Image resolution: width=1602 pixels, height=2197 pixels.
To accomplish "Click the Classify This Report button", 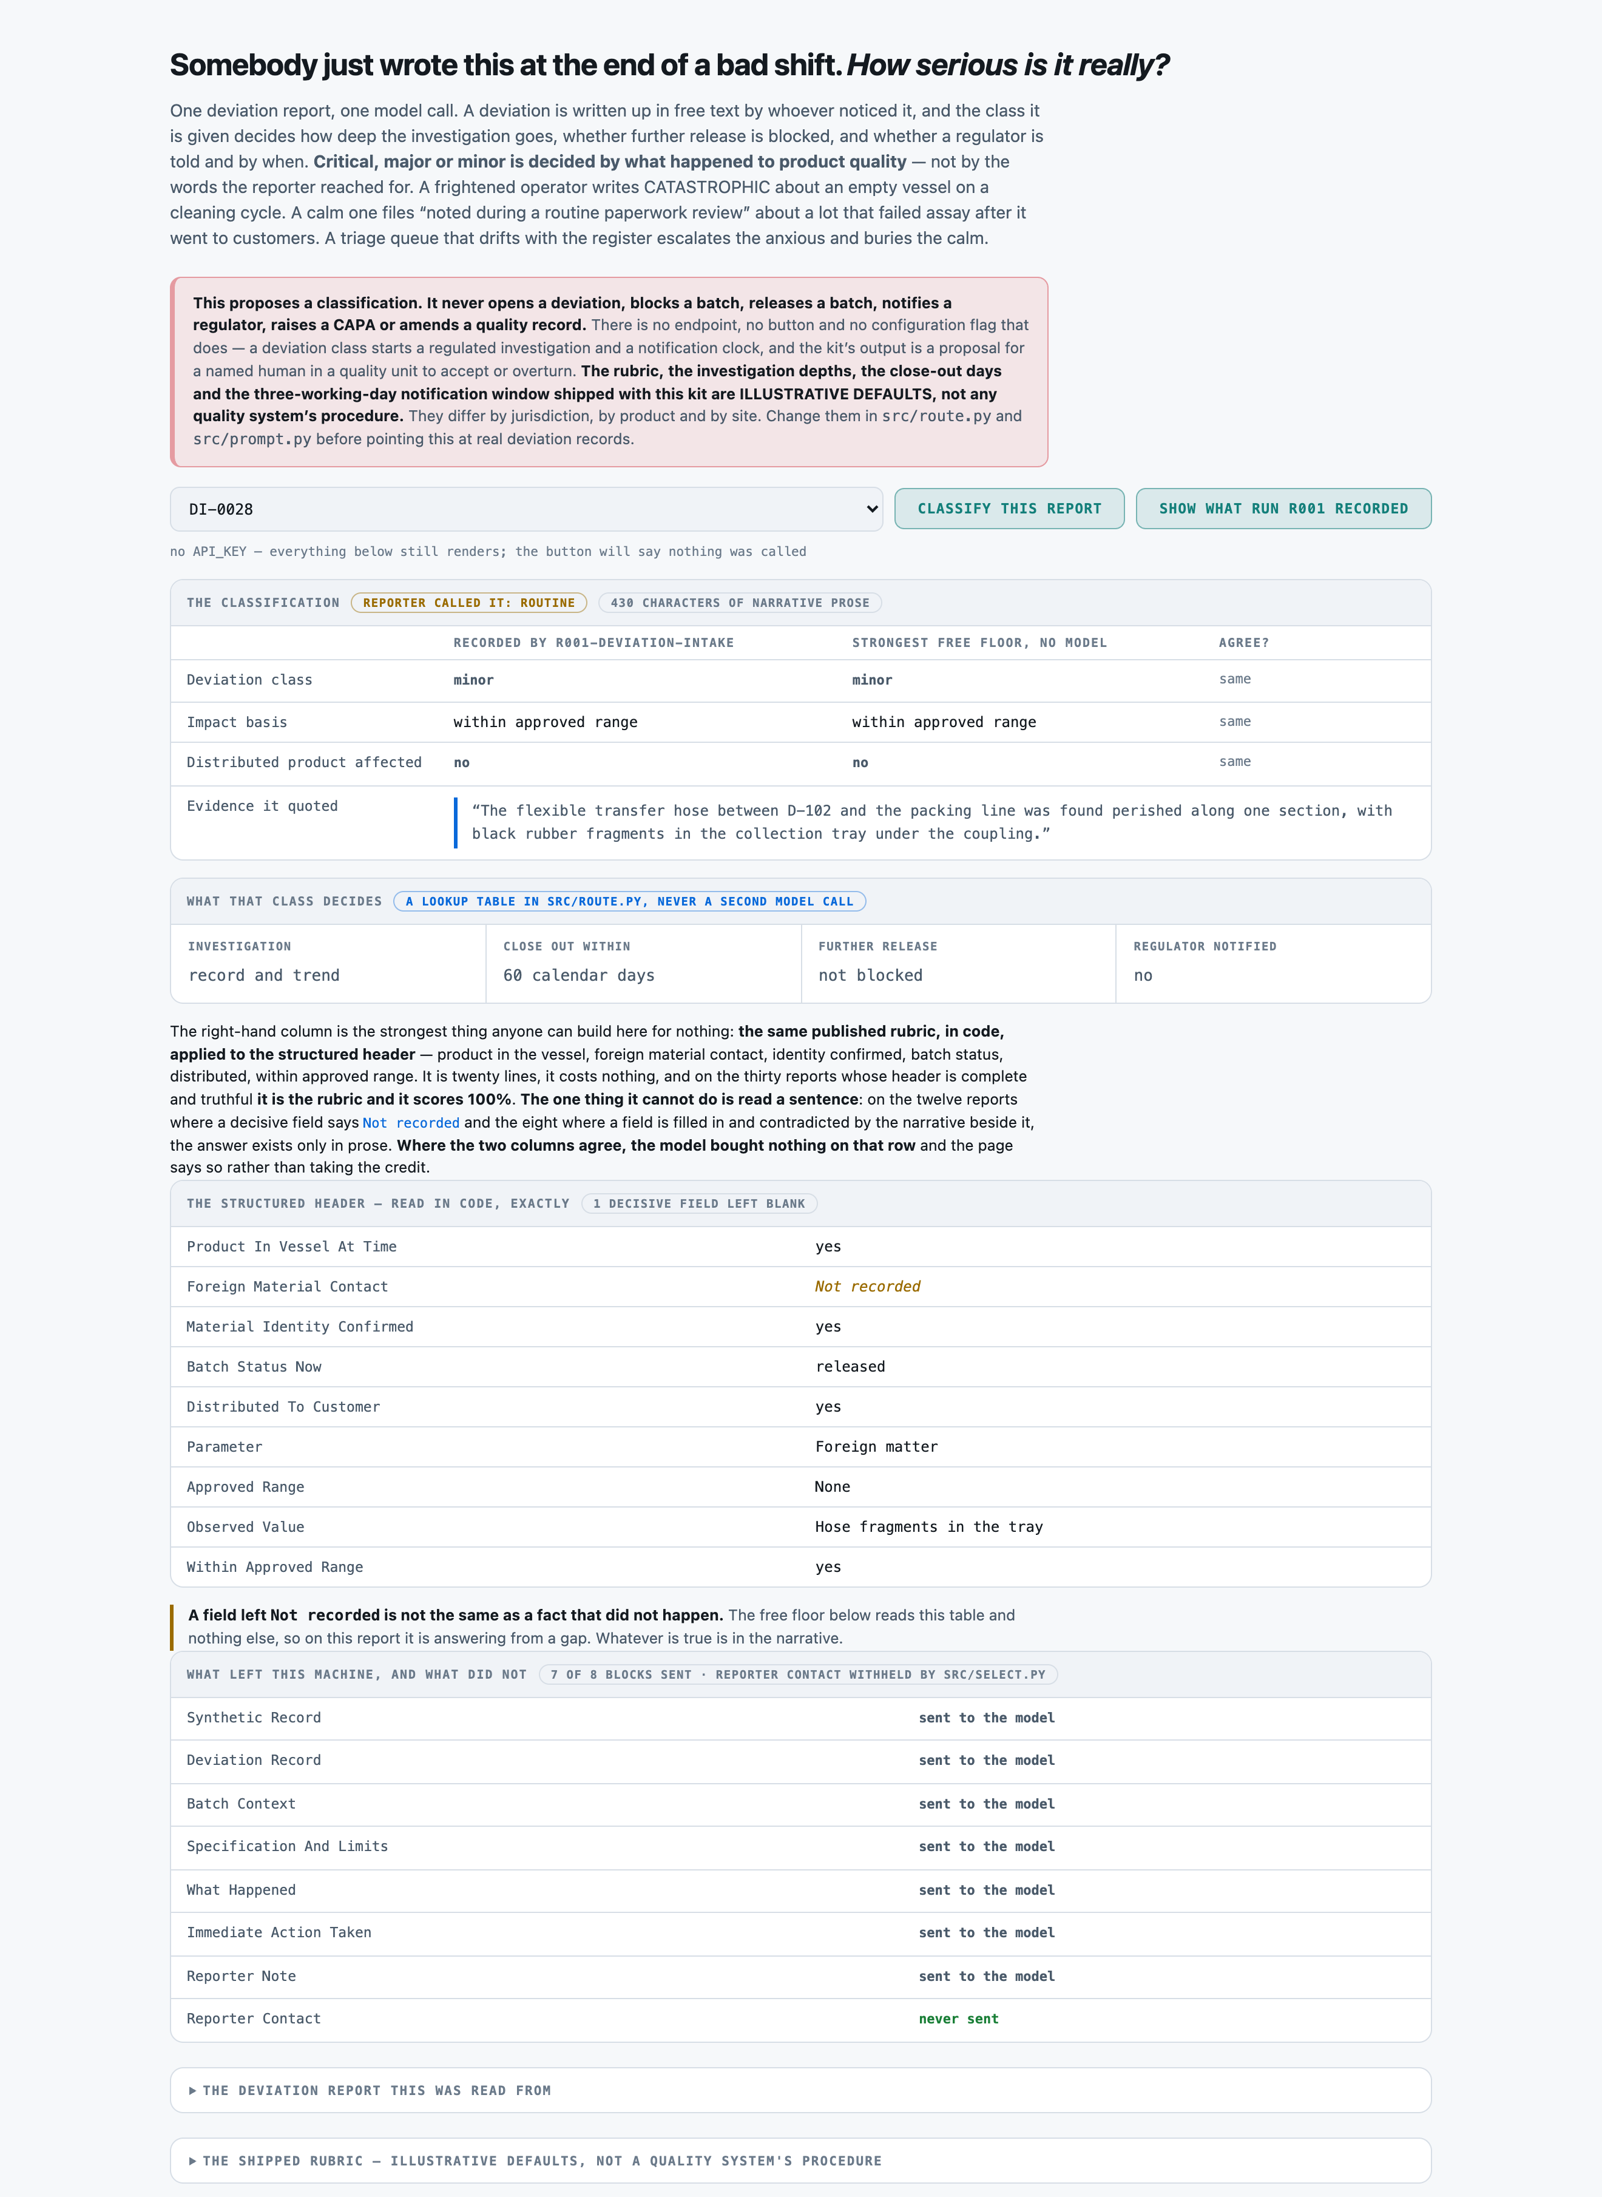I will pos(1009,508).
